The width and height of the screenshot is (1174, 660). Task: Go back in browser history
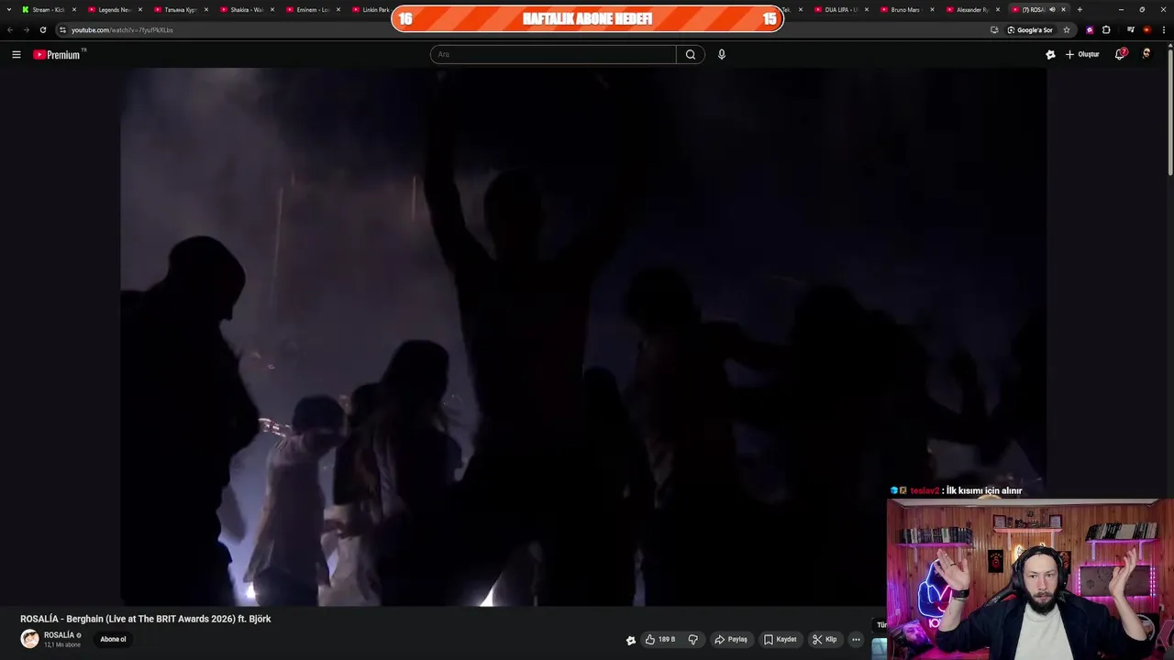tap(10, 29)
